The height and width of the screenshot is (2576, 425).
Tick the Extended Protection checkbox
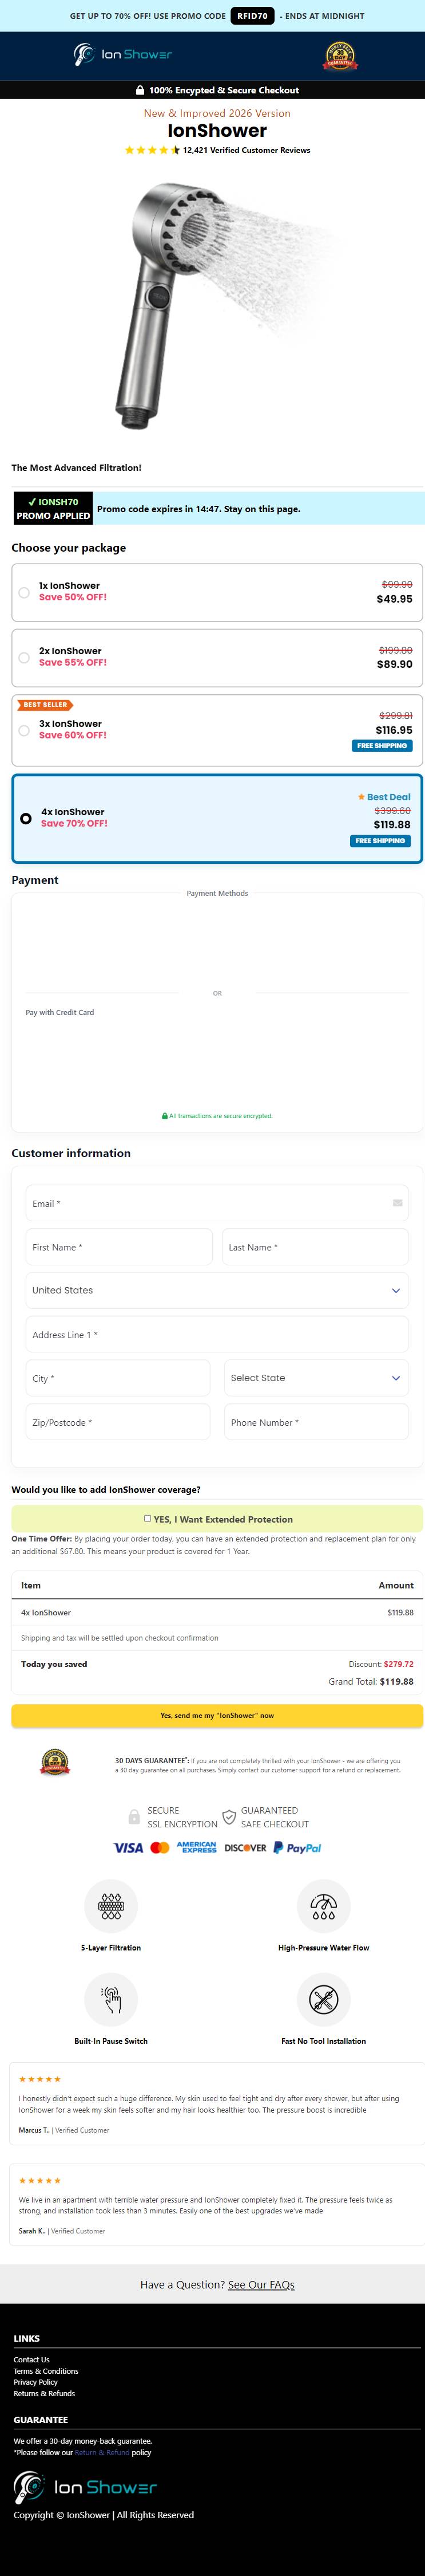(x=148, y=1518)
